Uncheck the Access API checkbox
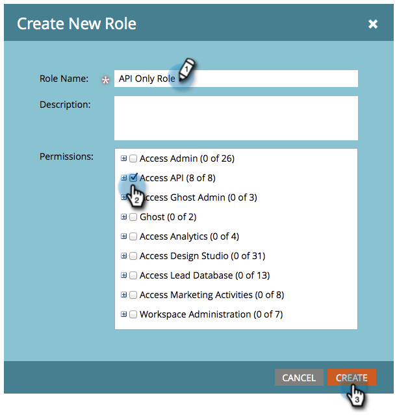Image resolution: width=397 pixels, height=415 pixels. [x=133, y=177]
